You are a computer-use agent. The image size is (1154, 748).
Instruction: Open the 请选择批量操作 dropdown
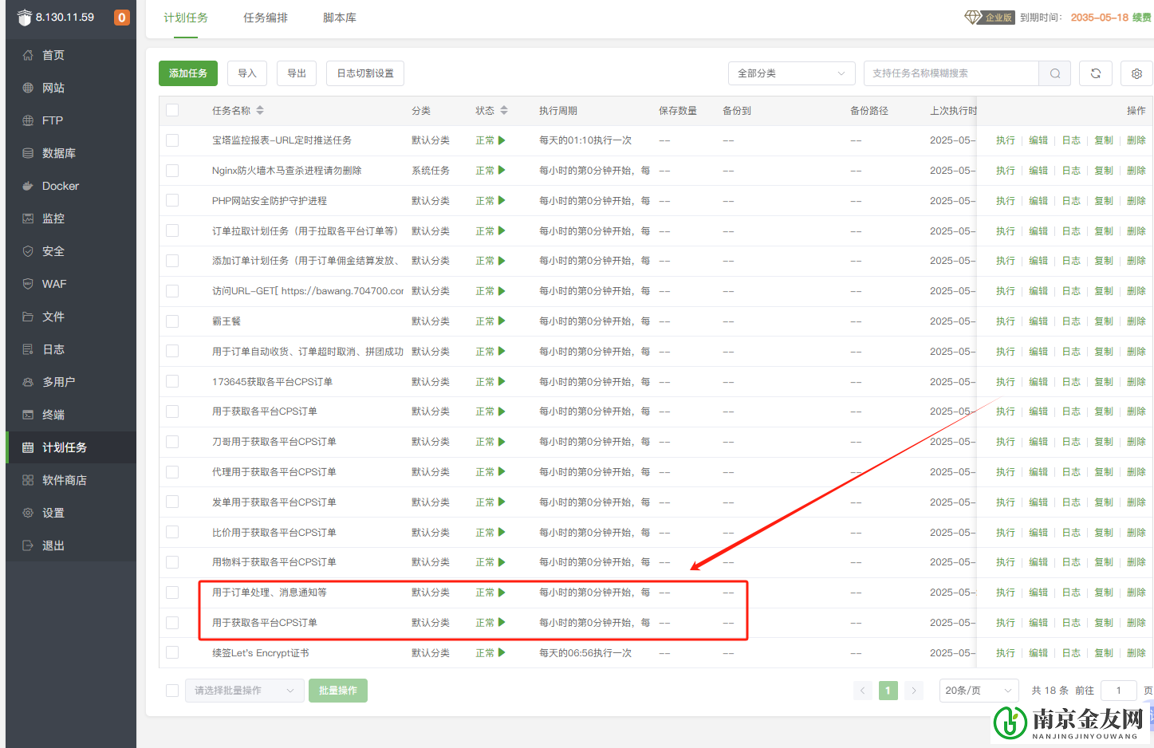pyautogui.click(x=244, y=691)
